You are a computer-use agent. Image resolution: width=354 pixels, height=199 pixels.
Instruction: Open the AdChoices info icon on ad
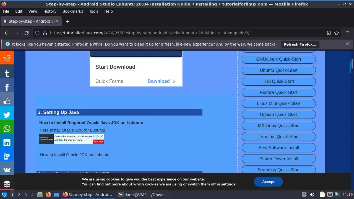[x=97, y=136]
